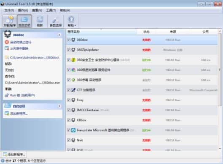This screenshot has width=223, height=164.
Task: Click the red disable-at-startup icon in sidebar
Action: click(x=7, y=42)
